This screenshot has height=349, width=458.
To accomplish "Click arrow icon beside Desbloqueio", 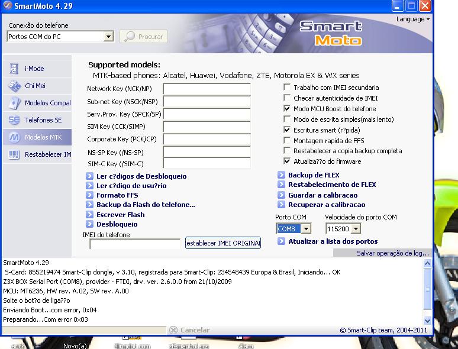I will pyautogui.click(x=89, y=224).
